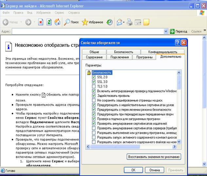This screenshot has width=207, height=176.
Task: Toggle the Задействовать профиль checkbox
Action: [94, 95]
